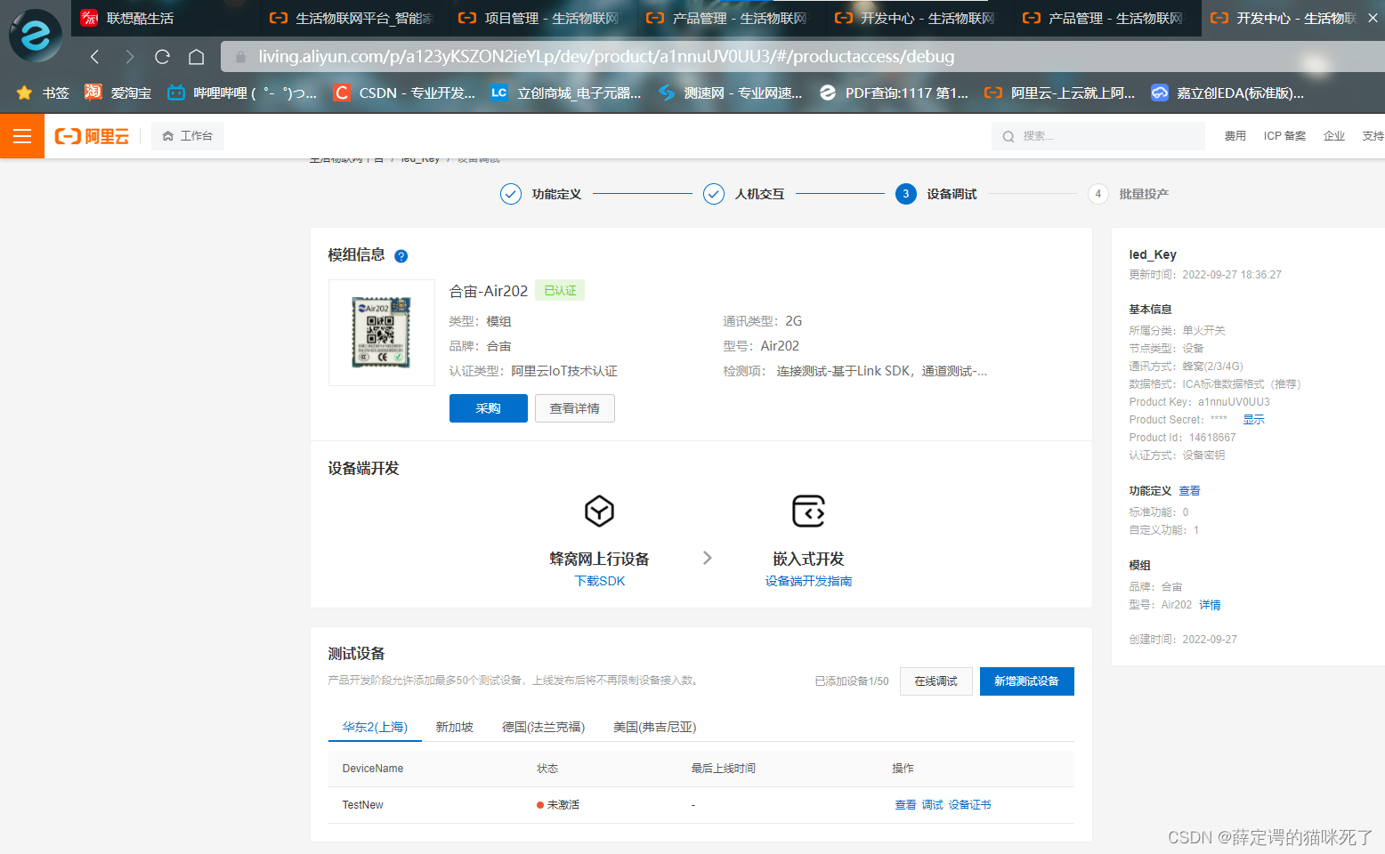Switch to 联想酷生活 browser tab
The height and width of the screenshot is (854, 1385).
point(164,18)
